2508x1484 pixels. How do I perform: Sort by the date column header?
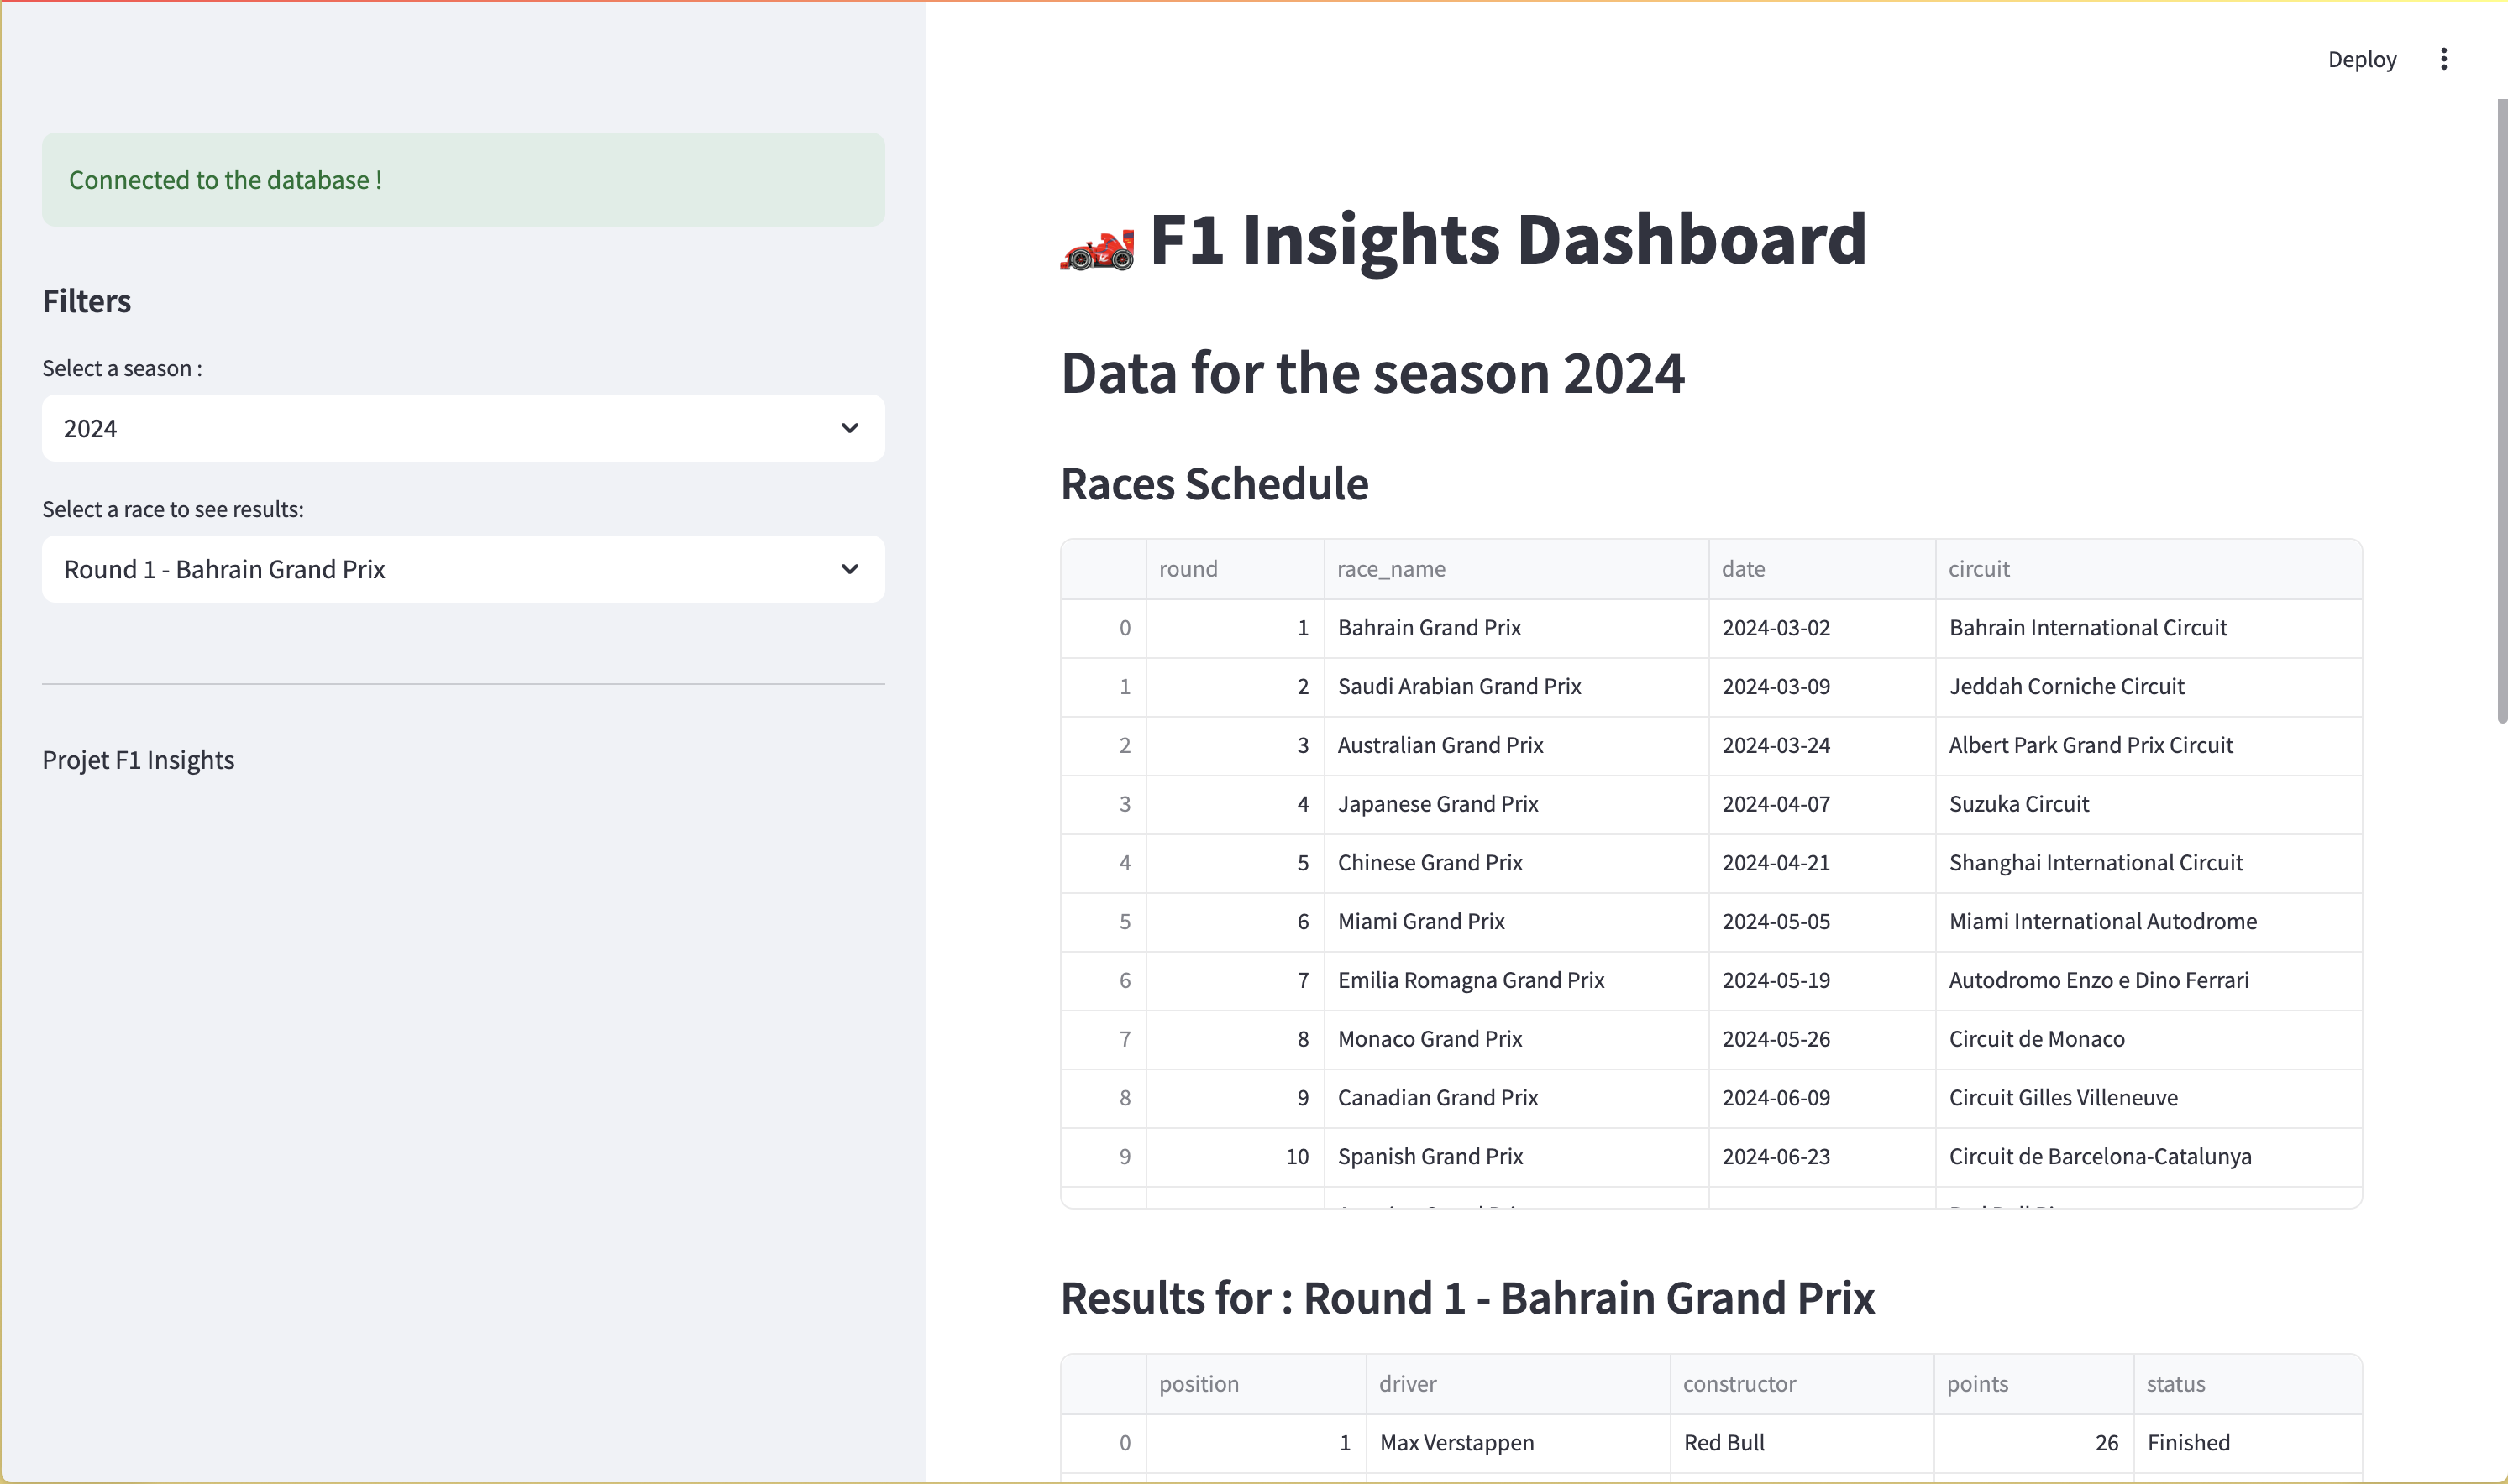[1822, 569]
